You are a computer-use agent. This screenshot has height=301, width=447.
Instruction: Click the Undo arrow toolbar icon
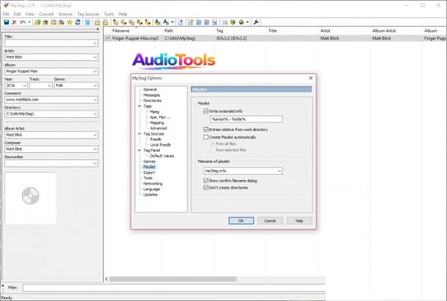(x=23, y=22)
